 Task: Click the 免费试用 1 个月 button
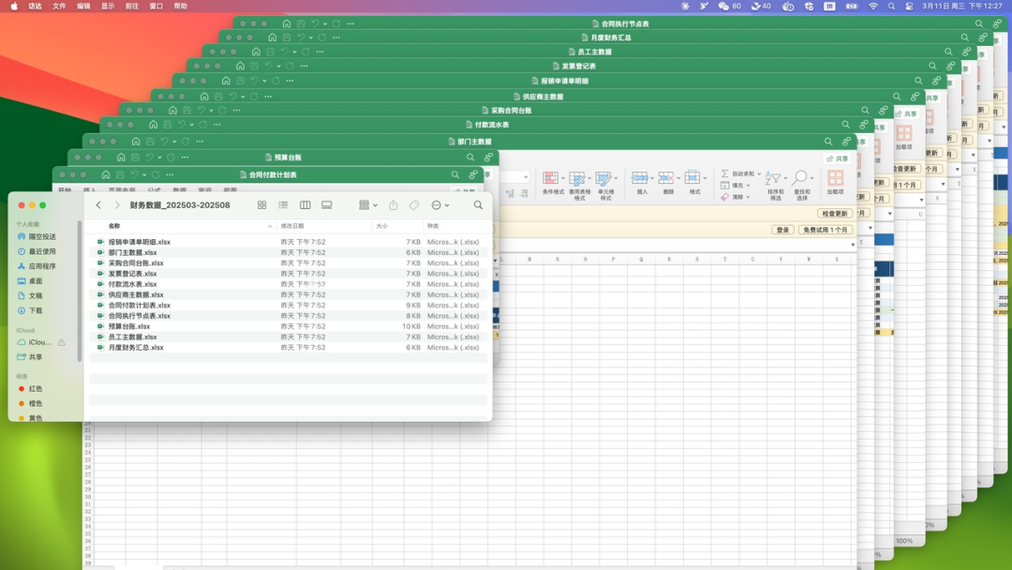coord(825,230)
